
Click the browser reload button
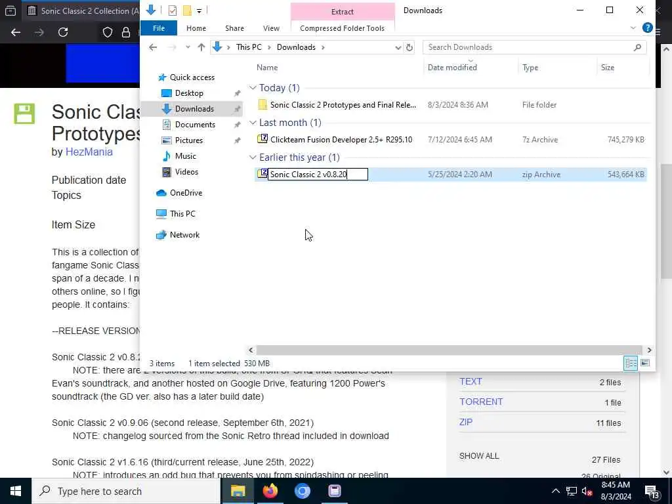pyautogui.click(x=63, y=32)
